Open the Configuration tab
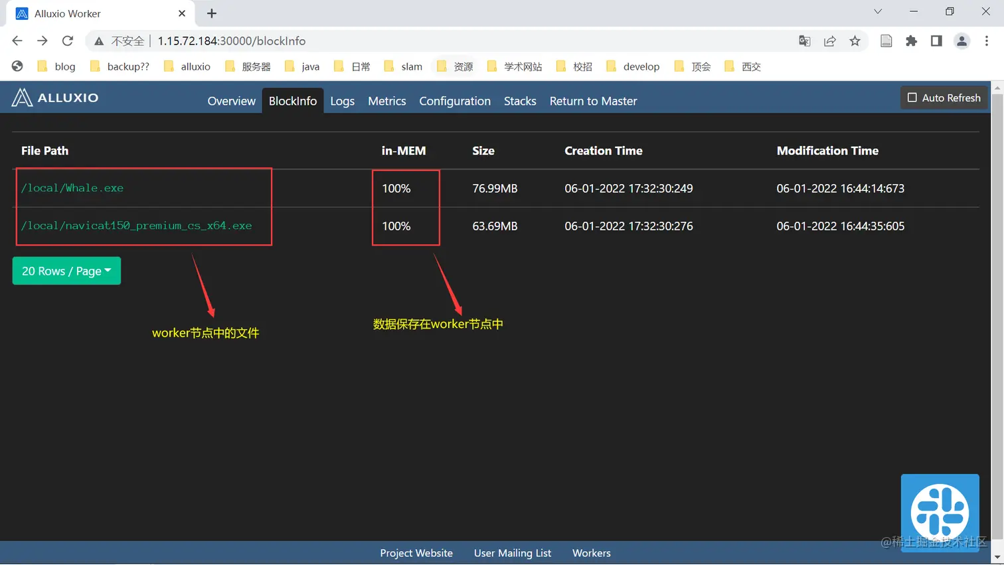The image size is (1004, 565). pyautogui.click(x=455, y=101)
